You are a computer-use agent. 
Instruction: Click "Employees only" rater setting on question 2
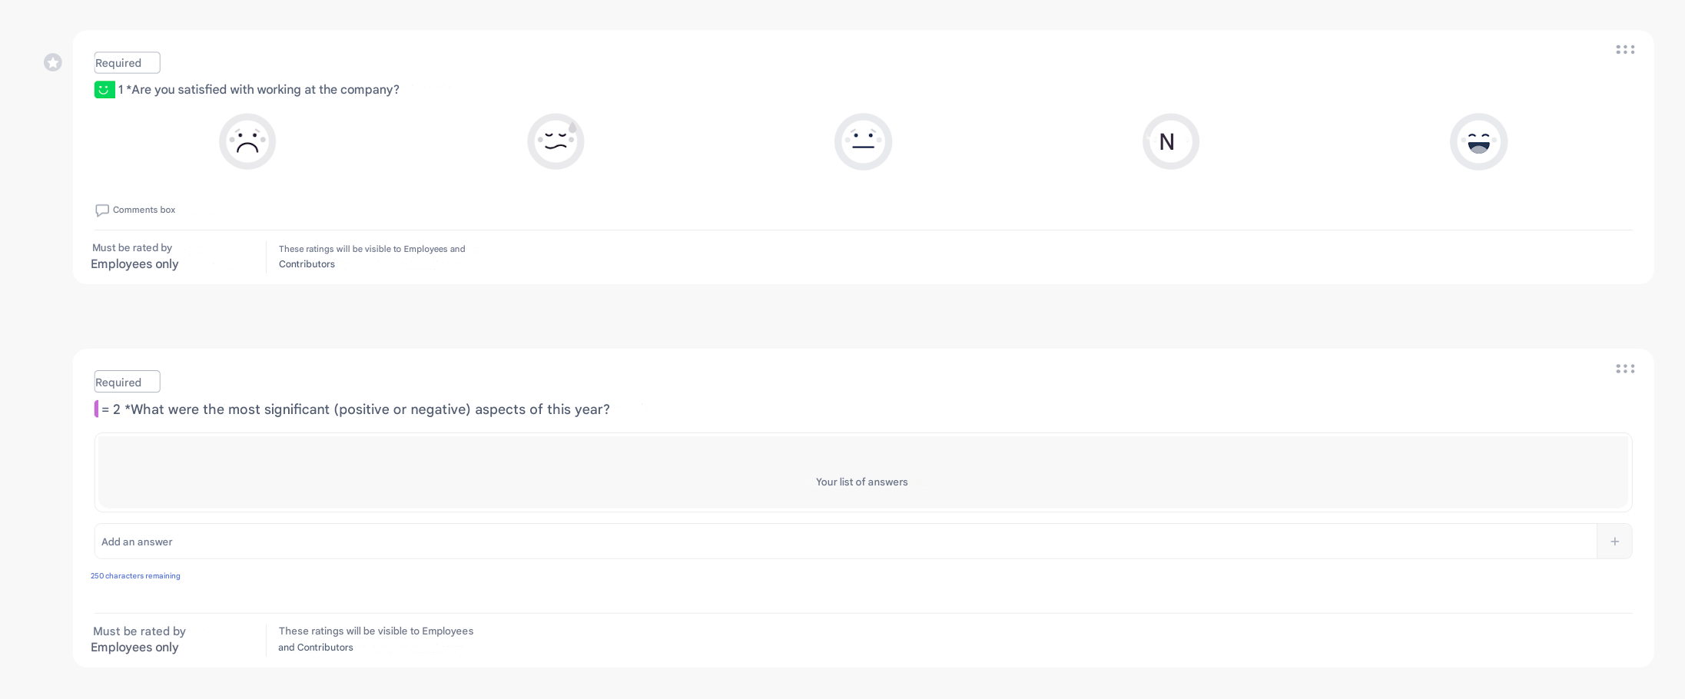134,648
